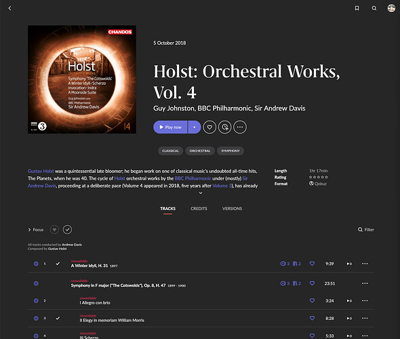Favorite the album with heart button
The width and height of the screenshot is (400, 339).
(209, 127)
